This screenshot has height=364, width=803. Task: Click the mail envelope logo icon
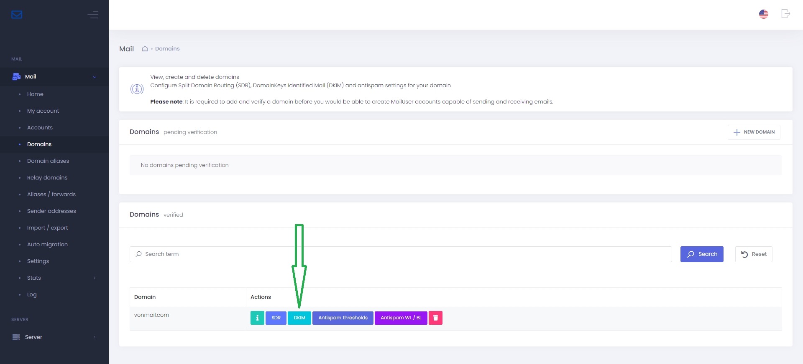pyautogui.click(x=17, y=15)
